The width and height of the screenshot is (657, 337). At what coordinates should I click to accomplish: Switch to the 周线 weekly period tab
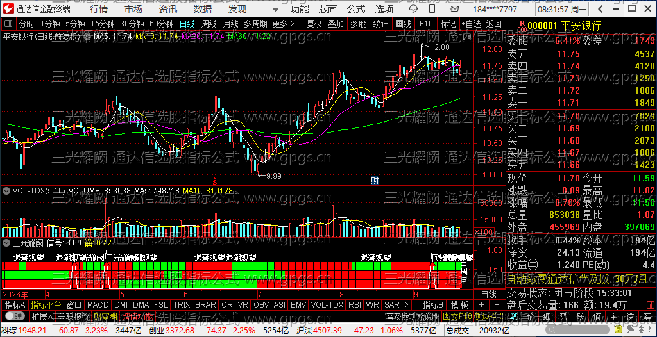point(209,24)
